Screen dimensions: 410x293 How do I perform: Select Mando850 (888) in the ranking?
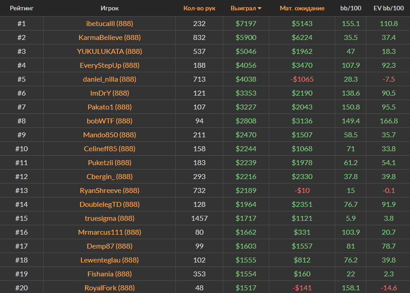109,135
